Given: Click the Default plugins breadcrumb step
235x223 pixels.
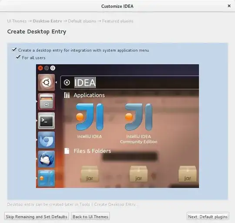Looking at the screenshot, I should tap(82, 21).
